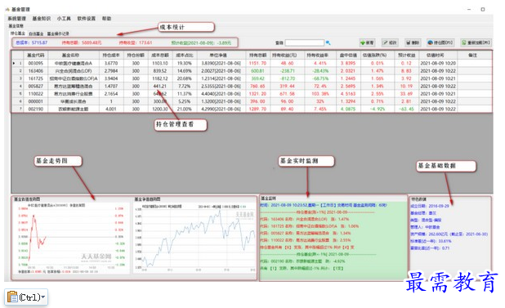505x308 pixels.
Task: Sort by the 持有收益率 column header
Action: point(320,56)
